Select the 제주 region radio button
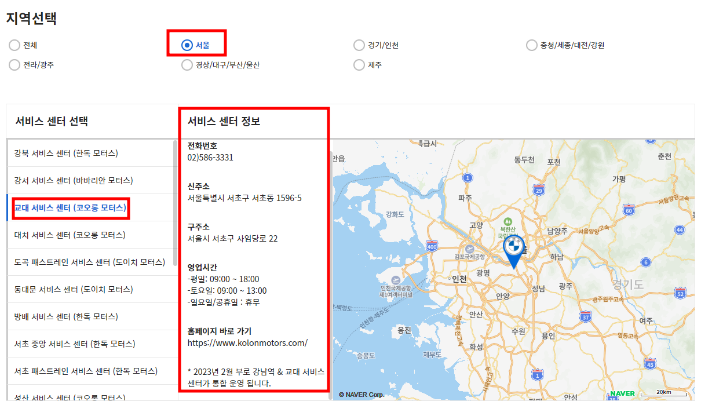The image size is (701, 416). 359,65
